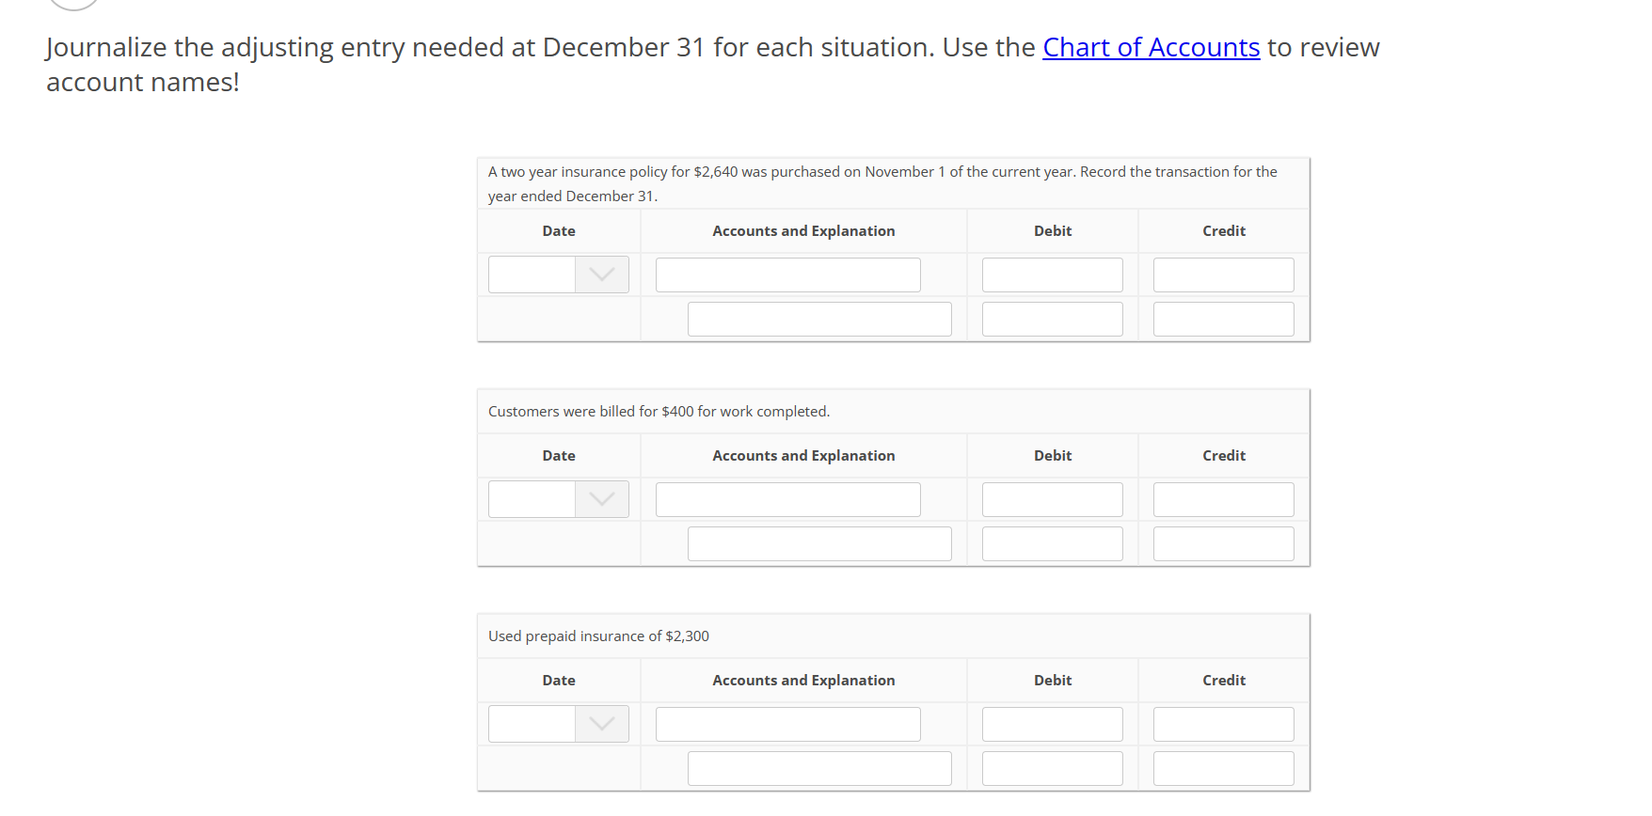This screenshot has width=1652, height=816.
Task: Click first-row Debit field in used prepaid insurance table
Action: [1053, 724]
